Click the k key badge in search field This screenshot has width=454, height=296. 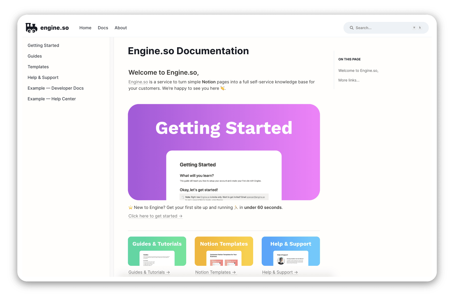coord(420,28)
